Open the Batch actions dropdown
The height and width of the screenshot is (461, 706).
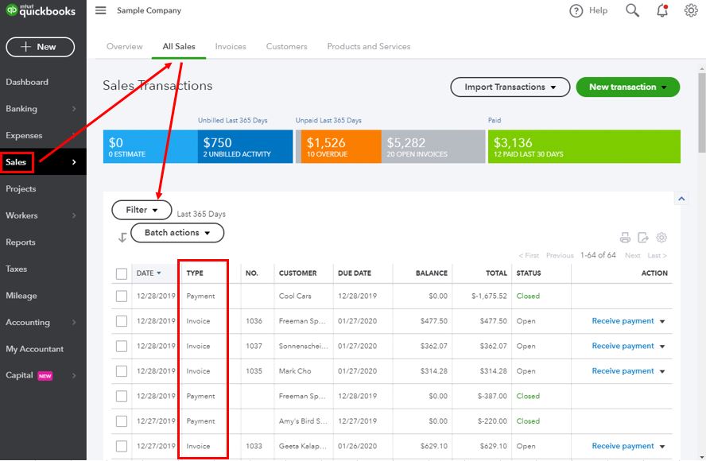[177, 233]
